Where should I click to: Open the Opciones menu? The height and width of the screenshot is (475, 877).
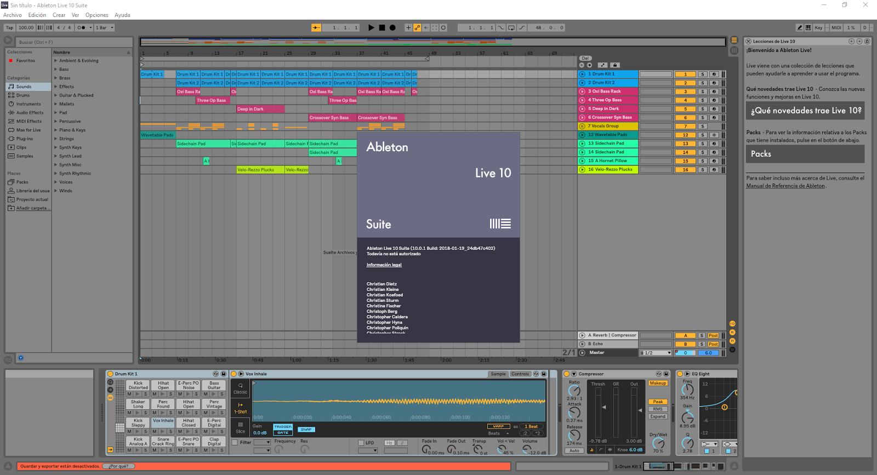(x=96, y=15)
